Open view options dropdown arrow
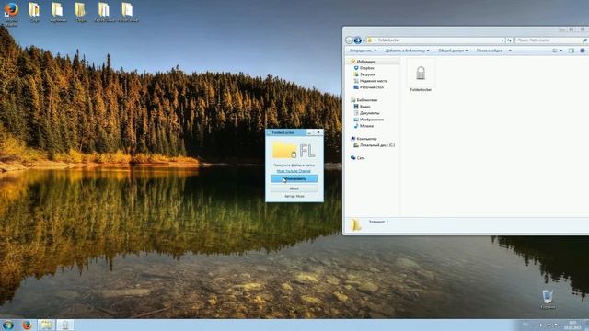Screen dimensions: 589x331 click(561, 51)
